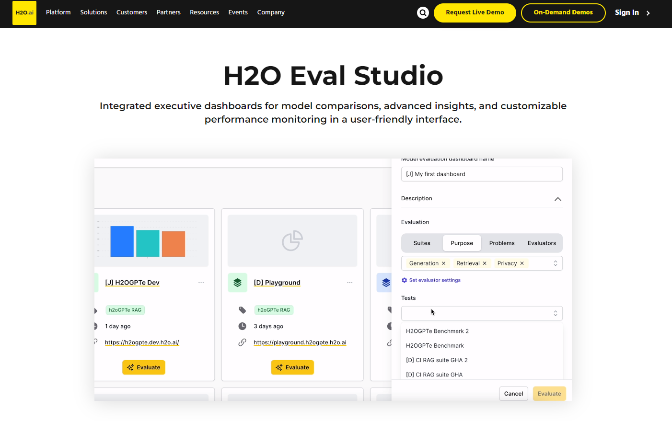Open the Platform menu
This screenshot has width=672, height=421.
coord(58,12)
